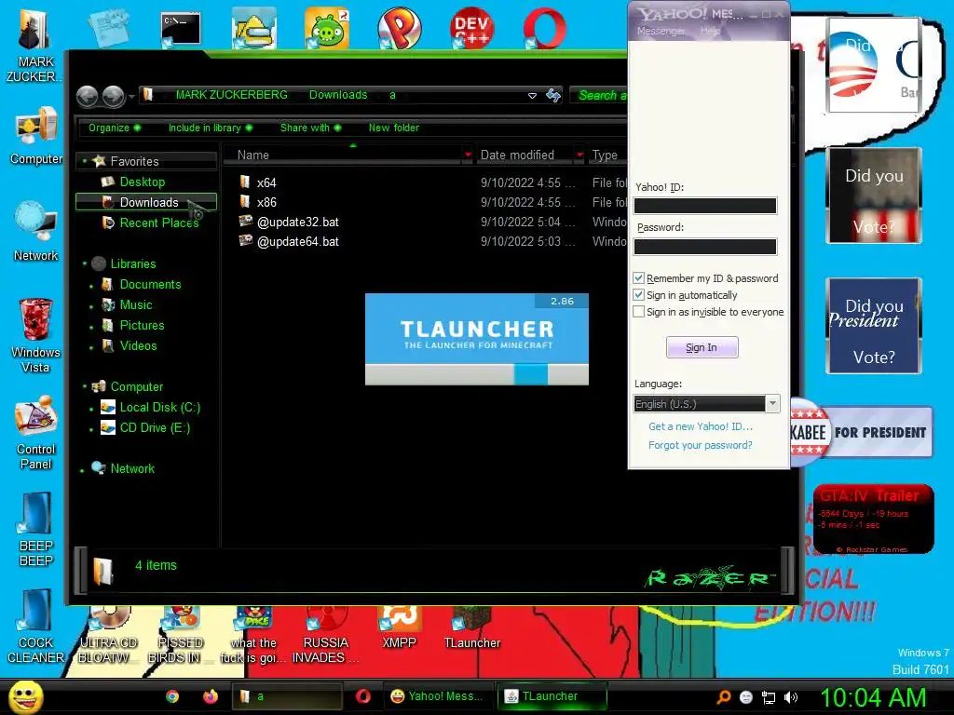Toggle Sign in automatically checkbox
Screen dimensions: 954x715
pos(638,295)
